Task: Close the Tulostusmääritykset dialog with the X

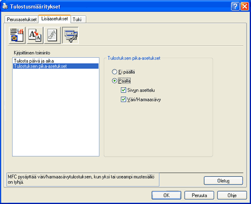Action: click(x=245, y=6)
